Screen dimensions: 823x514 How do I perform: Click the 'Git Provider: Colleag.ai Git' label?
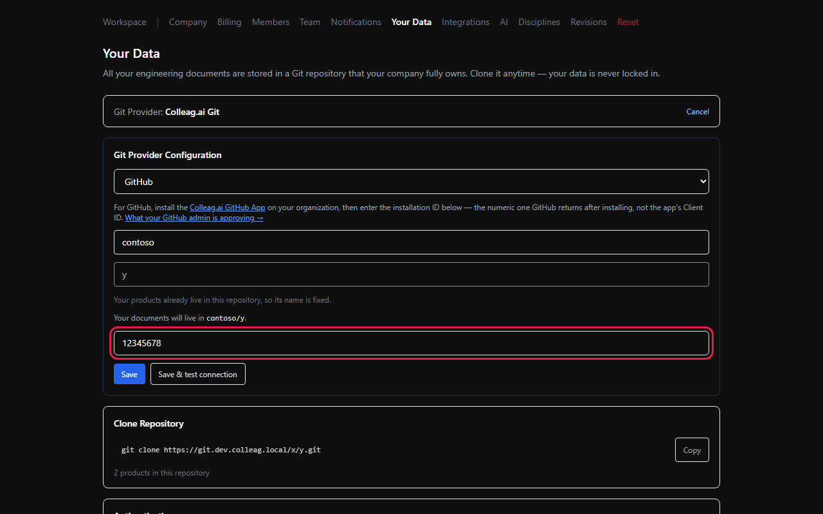pos(167,112)
